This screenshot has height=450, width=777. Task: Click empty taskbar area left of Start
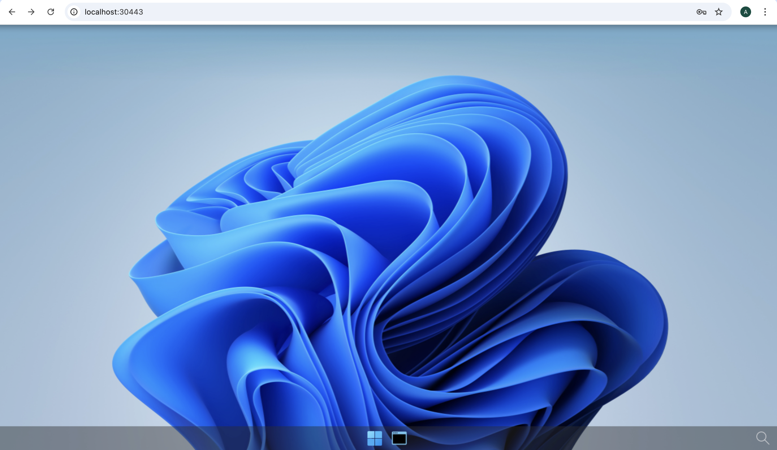[x=185, y=438]
